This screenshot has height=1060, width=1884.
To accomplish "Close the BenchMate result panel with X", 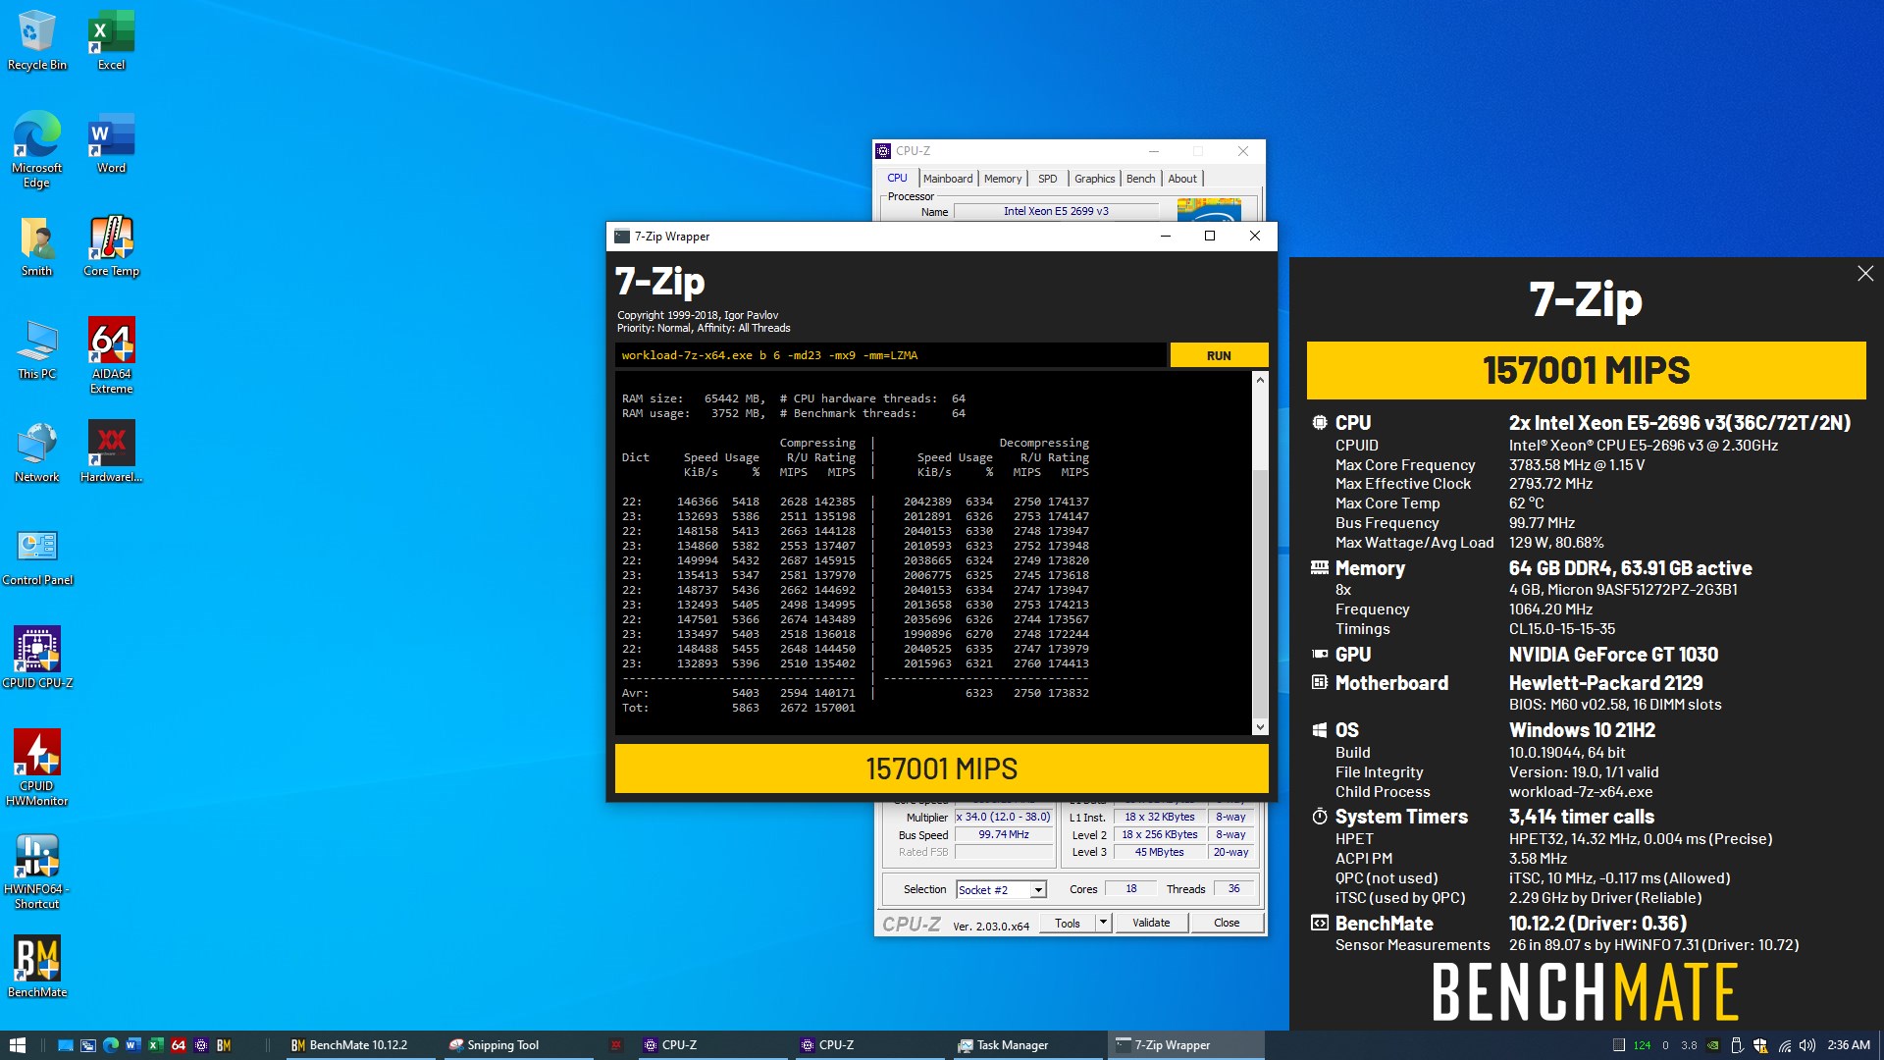I will tap(1865, 274).
